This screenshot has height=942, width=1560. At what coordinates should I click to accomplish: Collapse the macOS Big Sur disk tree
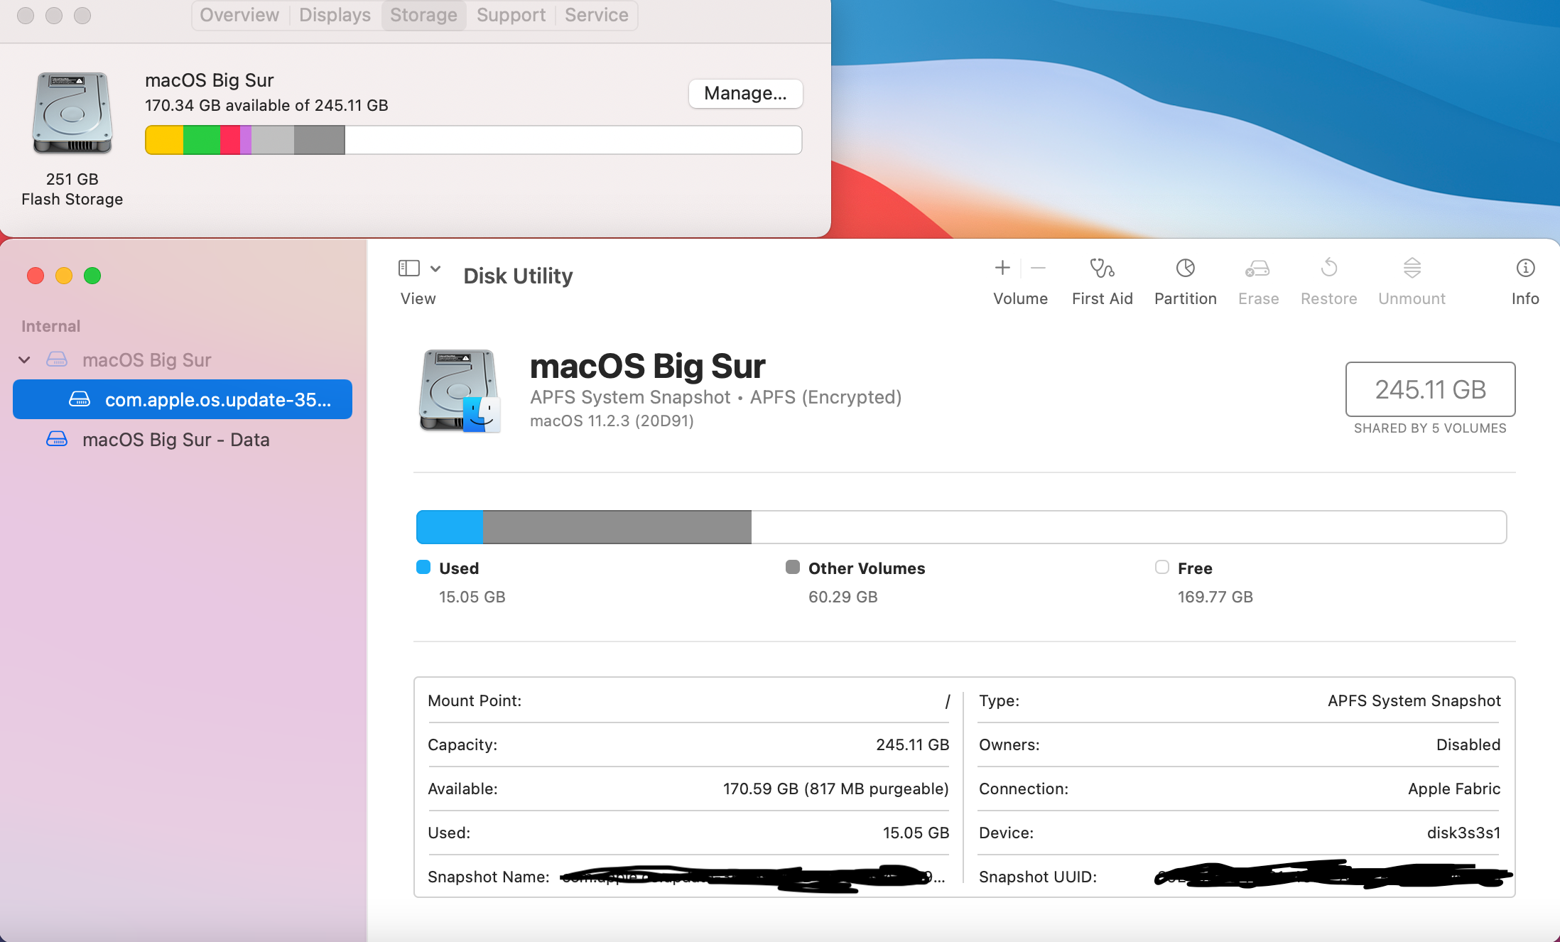(x=25, y=360)
